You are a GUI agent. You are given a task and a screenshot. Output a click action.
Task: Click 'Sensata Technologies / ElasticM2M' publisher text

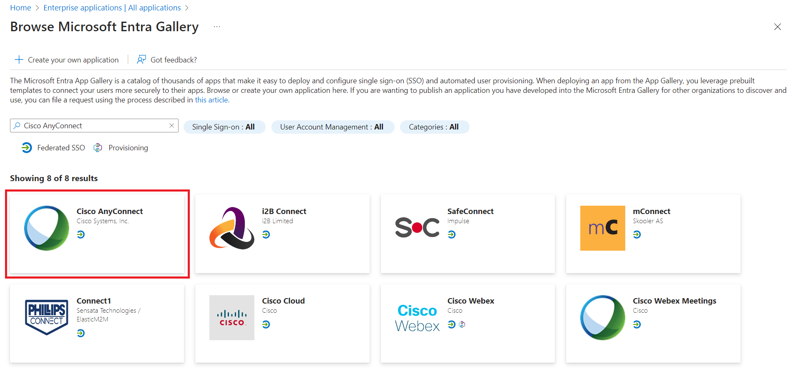(108, 315)
